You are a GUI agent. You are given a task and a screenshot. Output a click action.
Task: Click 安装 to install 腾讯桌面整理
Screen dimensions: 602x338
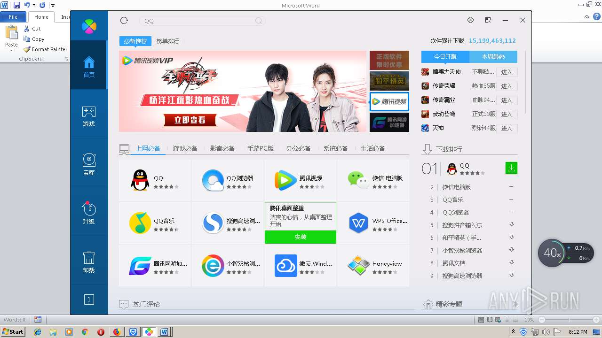point(301,237)
